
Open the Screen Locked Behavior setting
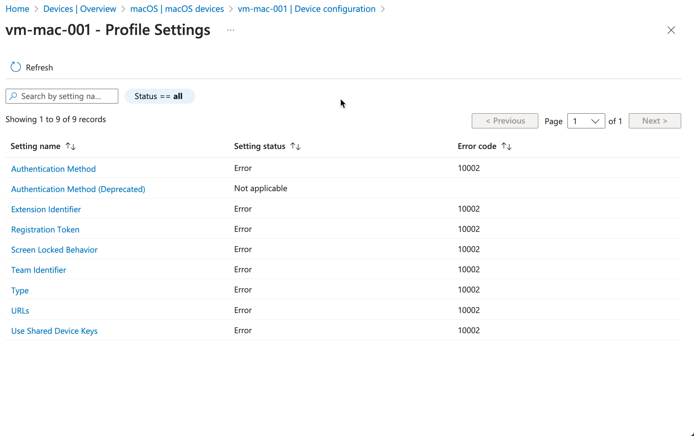tap(54, 249)
